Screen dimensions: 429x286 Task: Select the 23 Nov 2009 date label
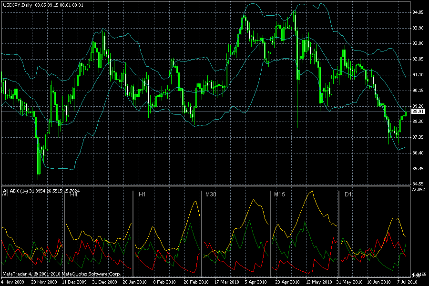tap(44, 282)
